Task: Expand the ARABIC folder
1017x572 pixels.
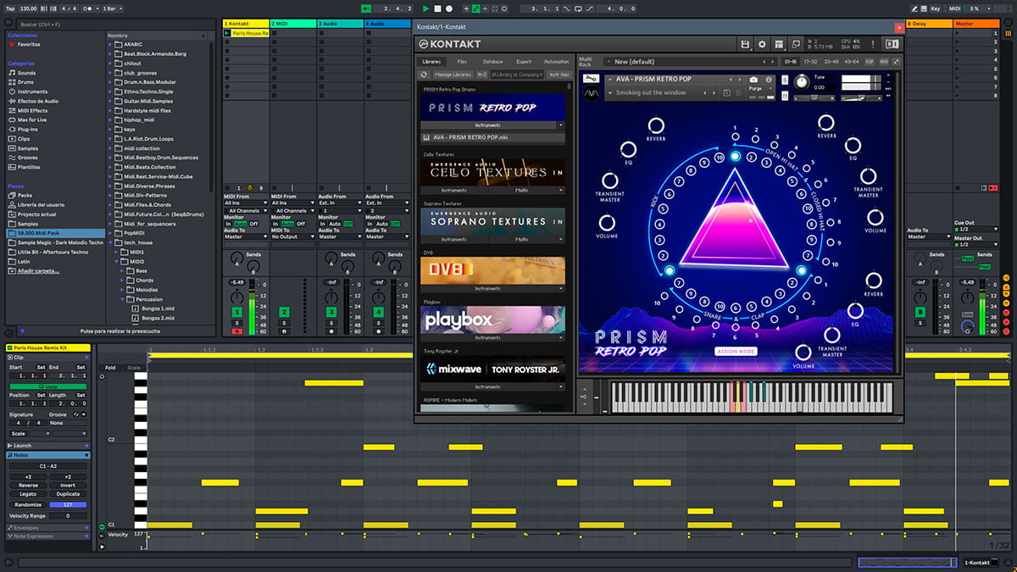Action: point(111,45)
